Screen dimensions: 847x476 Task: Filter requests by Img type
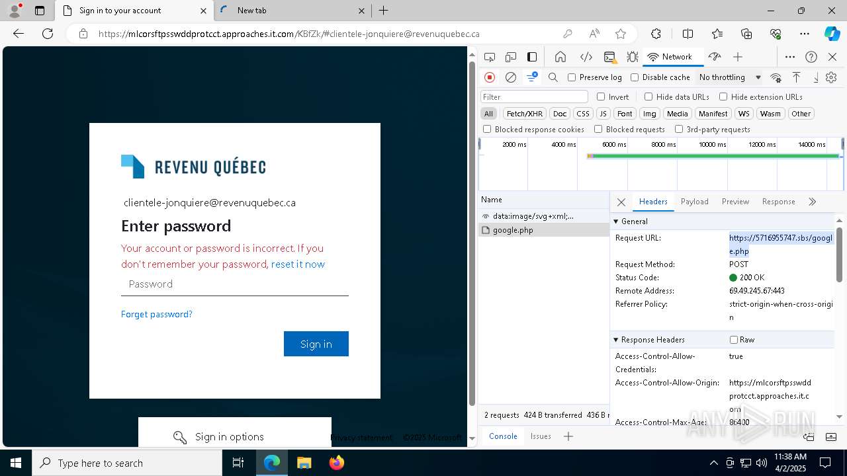point(650,114)
